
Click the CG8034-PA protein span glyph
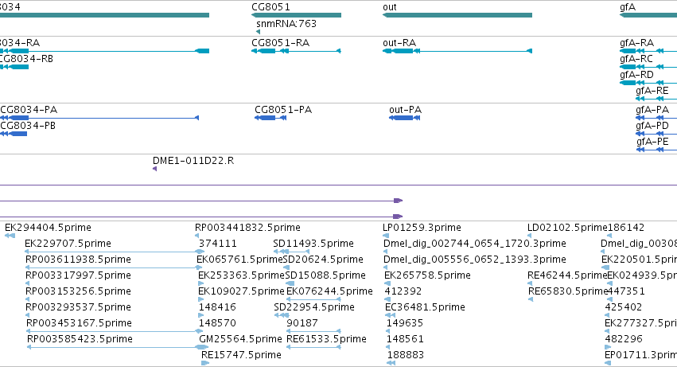(x=99, y=118)
